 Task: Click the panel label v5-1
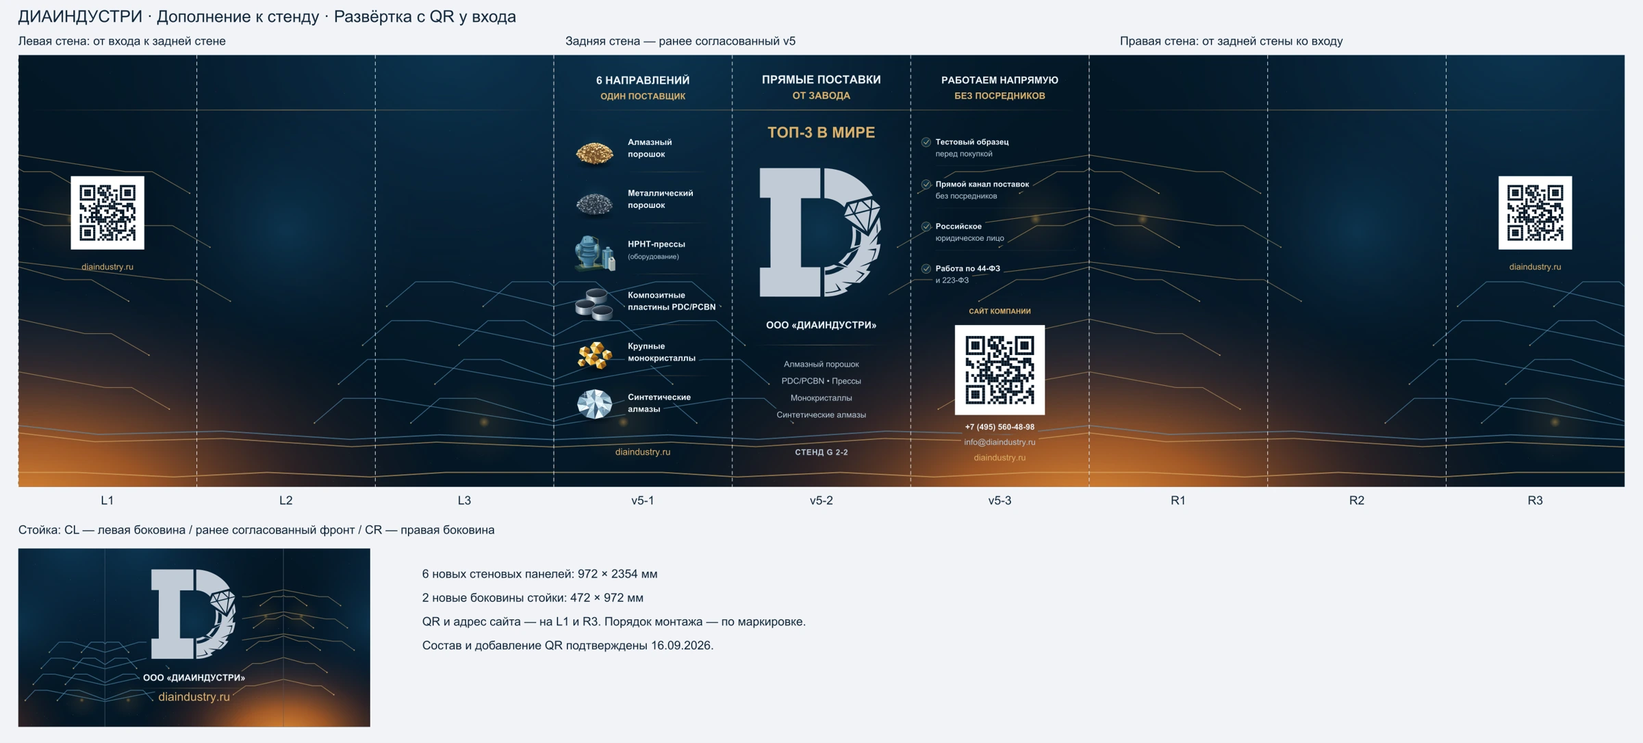click(x=642, y=500)
